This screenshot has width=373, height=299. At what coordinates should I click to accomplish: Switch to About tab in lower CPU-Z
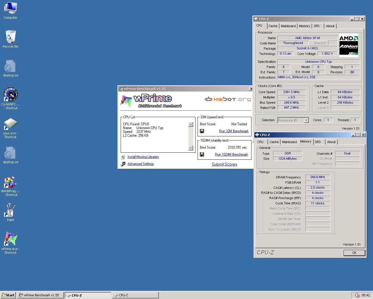point(331,142)
